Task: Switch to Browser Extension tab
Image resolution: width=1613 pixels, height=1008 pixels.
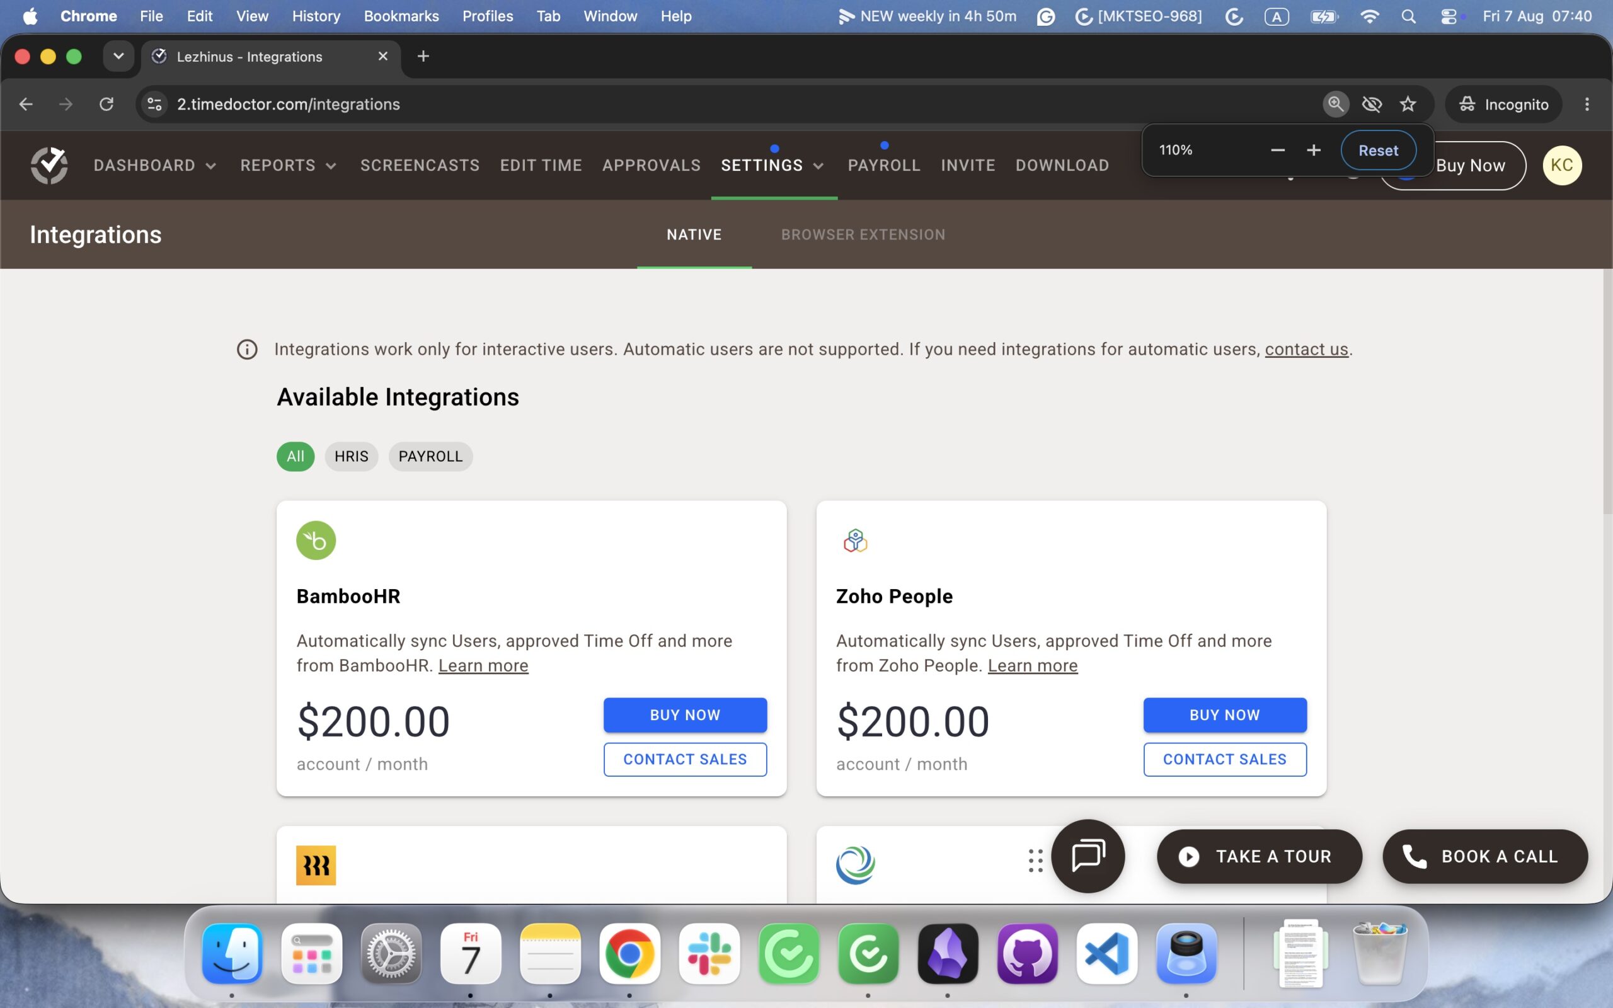Action: [863, 234]
